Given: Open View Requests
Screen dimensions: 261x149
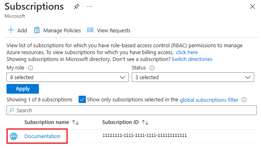Looking at the screenshot, I should coord(113,31).
